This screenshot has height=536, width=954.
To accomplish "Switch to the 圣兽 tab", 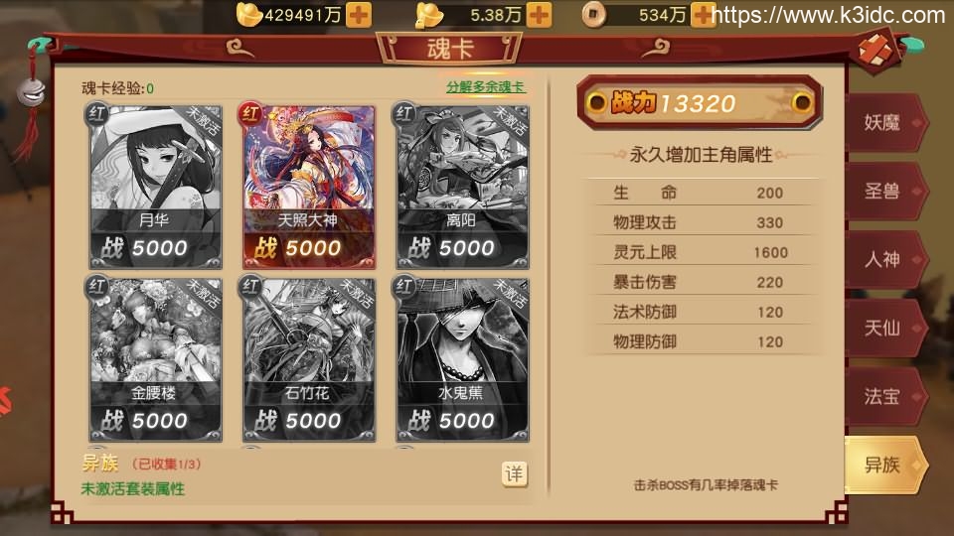I will click(x=884, y=192).
